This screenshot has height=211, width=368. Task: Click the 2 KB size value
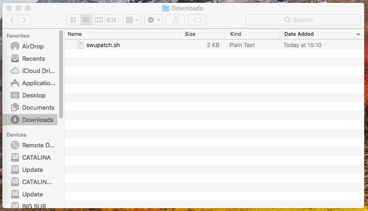213,45
